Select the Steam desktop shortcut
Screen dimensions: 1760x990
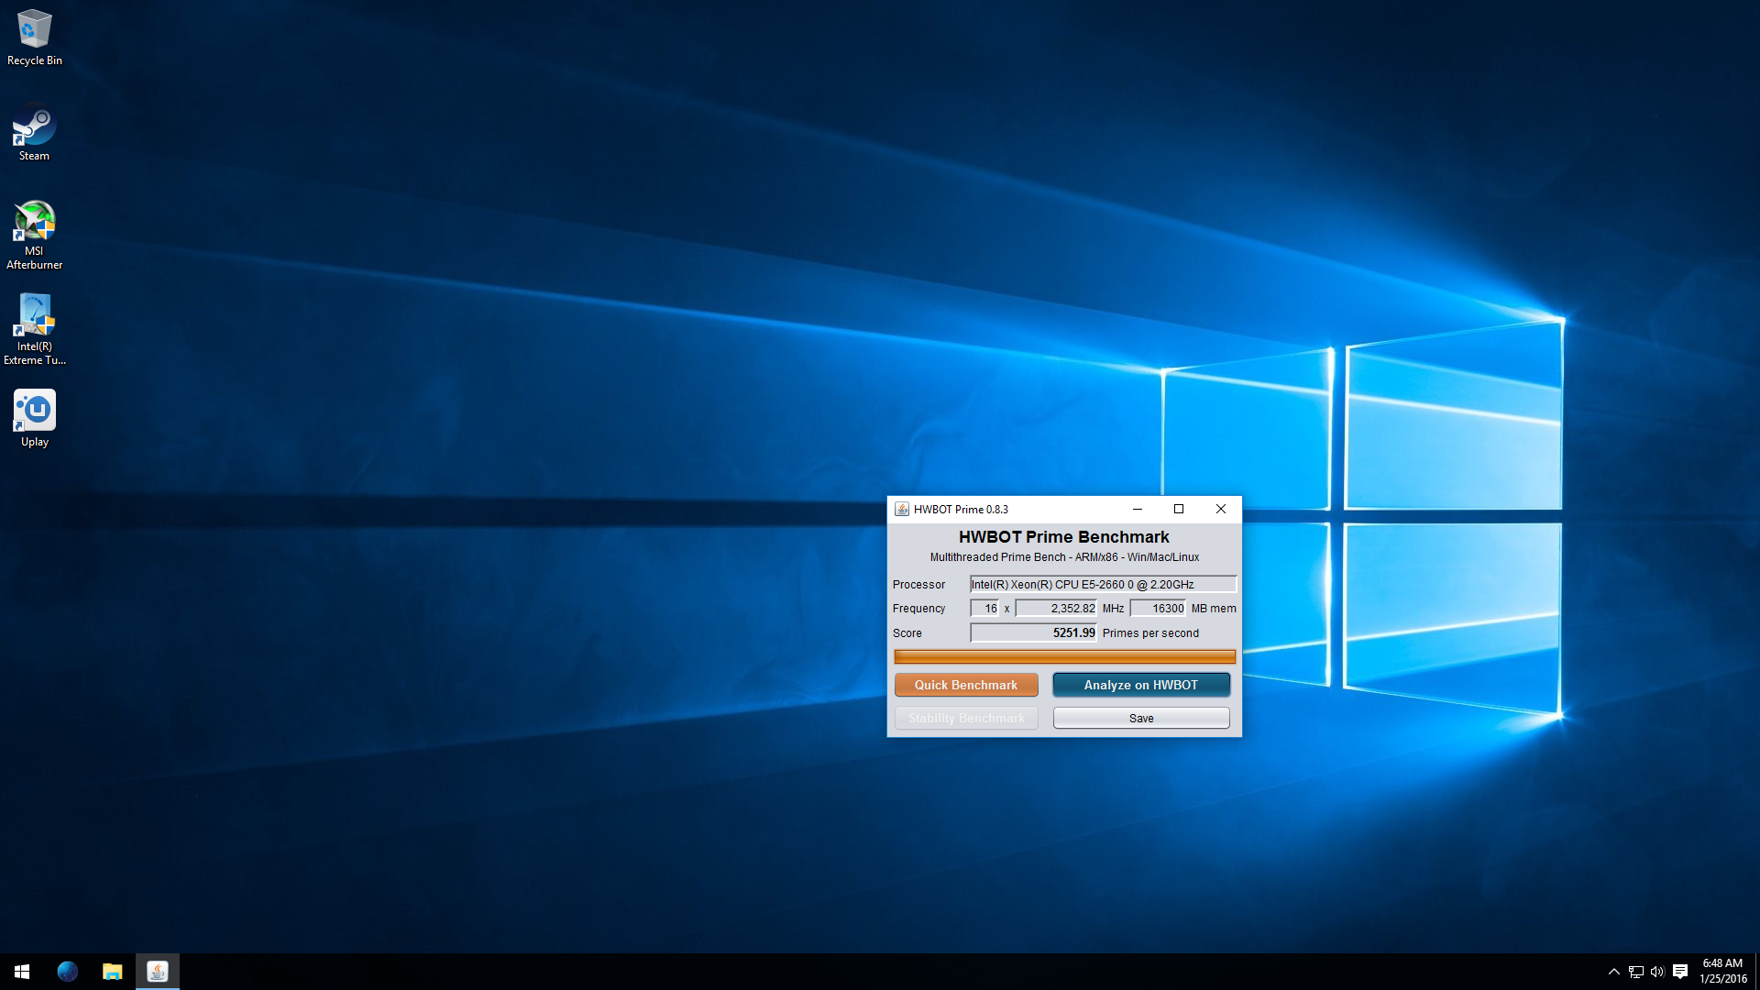[x=35, y=134]
